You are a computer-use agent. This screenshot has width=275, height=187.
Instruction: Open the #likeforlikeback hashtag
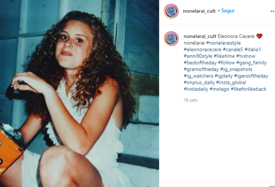[248, 89]
